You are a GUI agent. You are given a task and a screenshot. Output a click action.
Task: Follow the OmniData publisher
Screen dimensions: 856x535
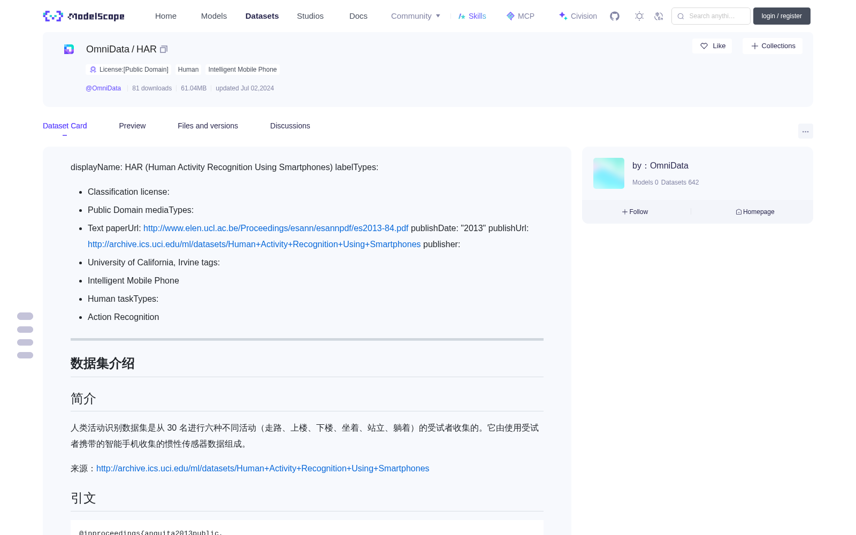[635, 212]
